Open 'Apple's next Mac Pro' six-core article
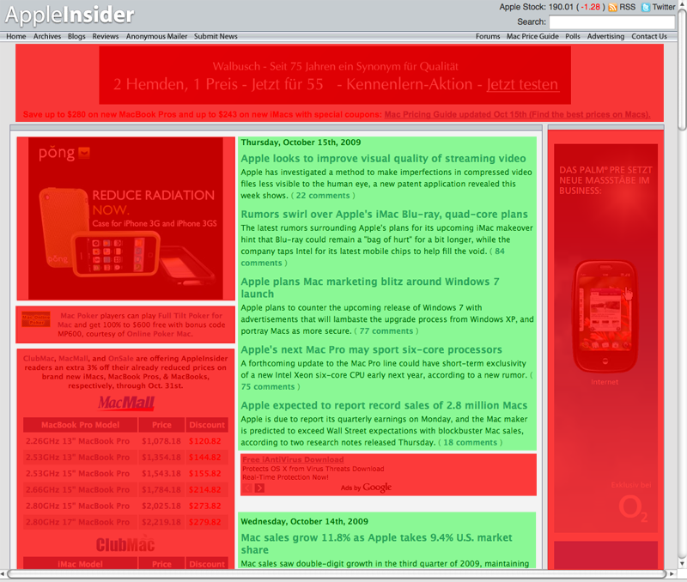The width and height of the screenshot is (687, 582). [x=372, y=350]
